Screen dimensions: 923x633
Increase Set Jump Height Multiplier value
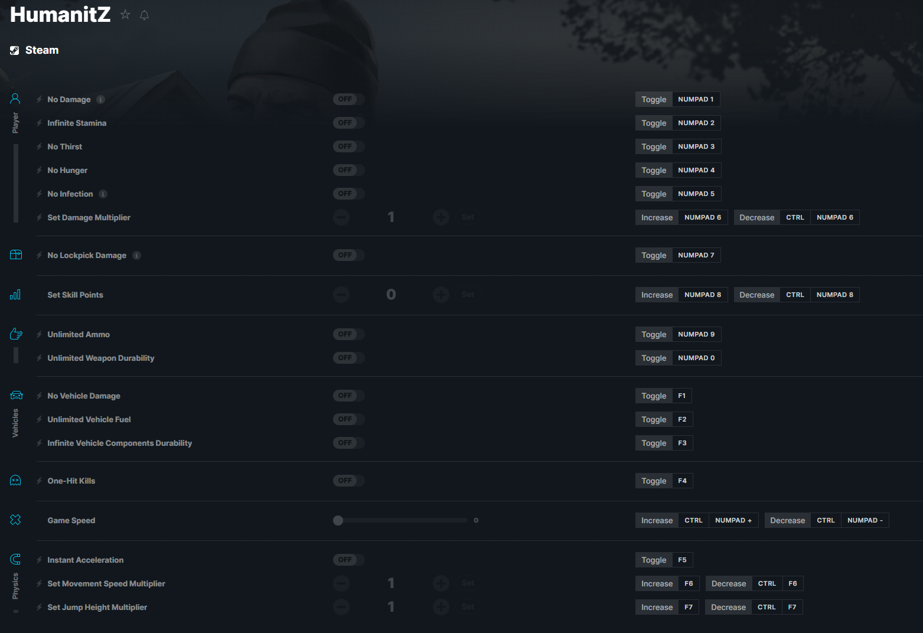[x=441, y=607]
